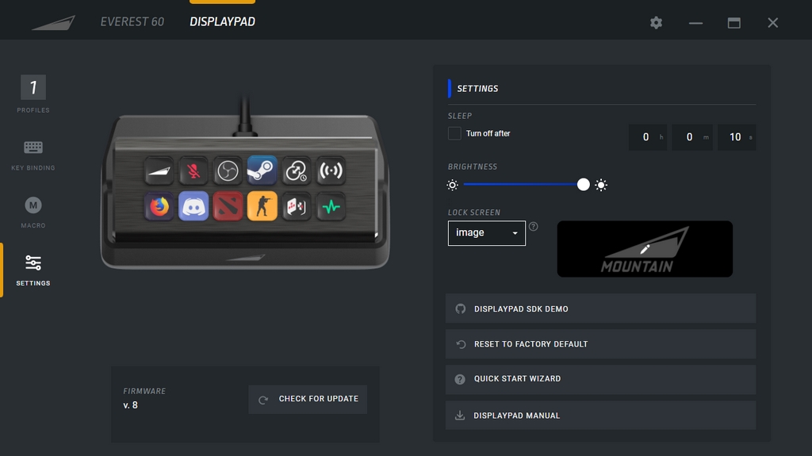The height and width of the screenshot is (456, 812).
Task: Click the low brightness sun icon
Action: 453,185
